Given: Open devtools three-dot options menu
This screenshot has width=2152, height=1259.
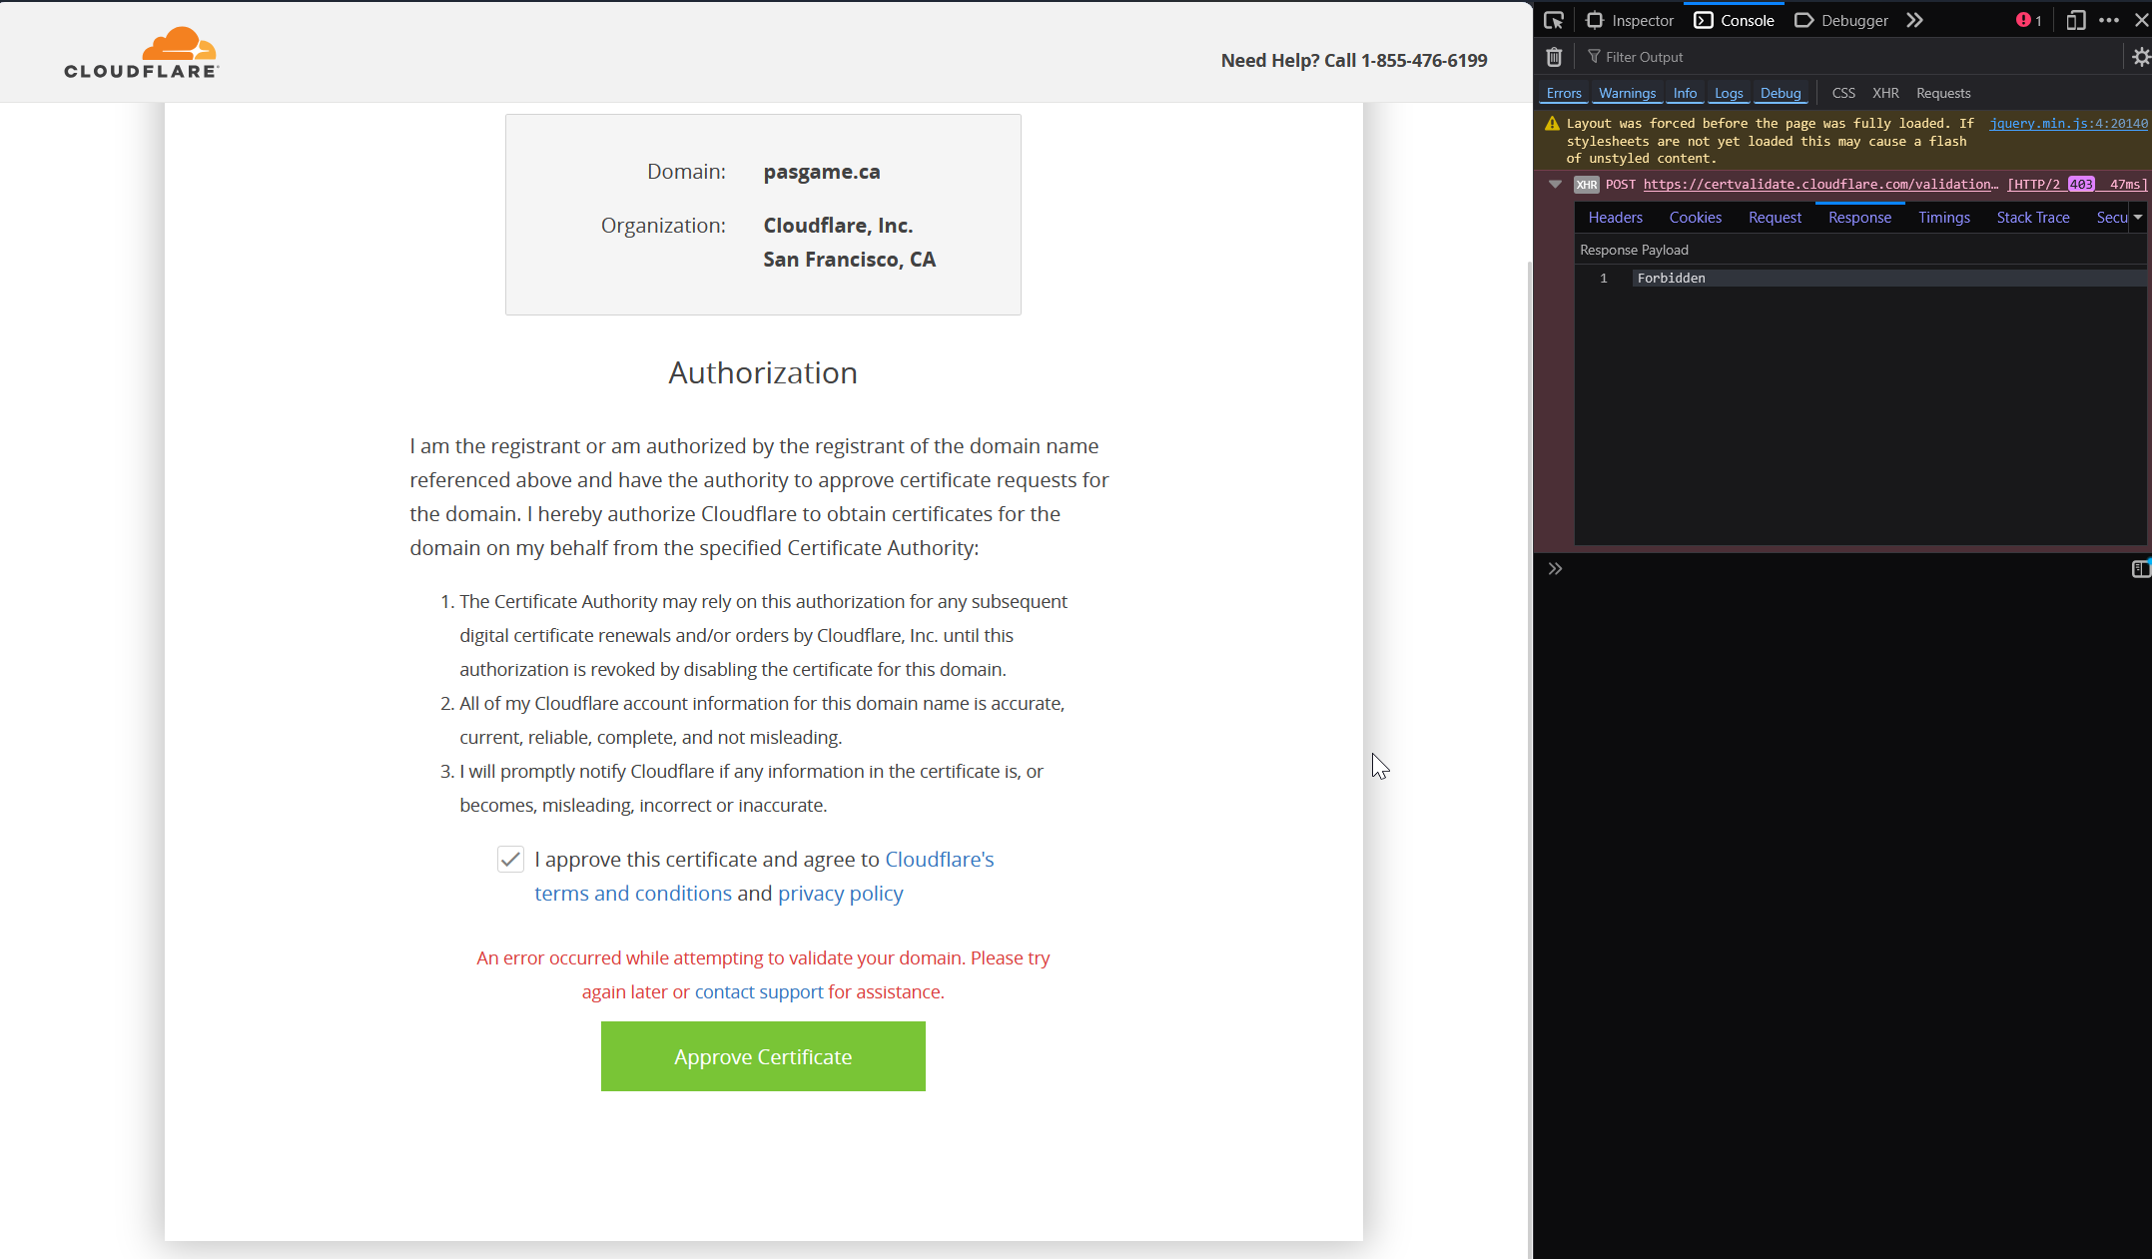Looking at the screenshot, I should [2108, 20].
